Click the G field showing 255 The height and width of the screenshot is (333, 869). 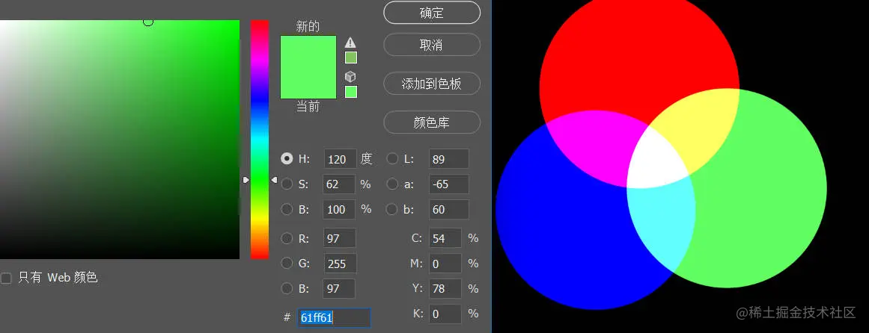tap(340, 264)
